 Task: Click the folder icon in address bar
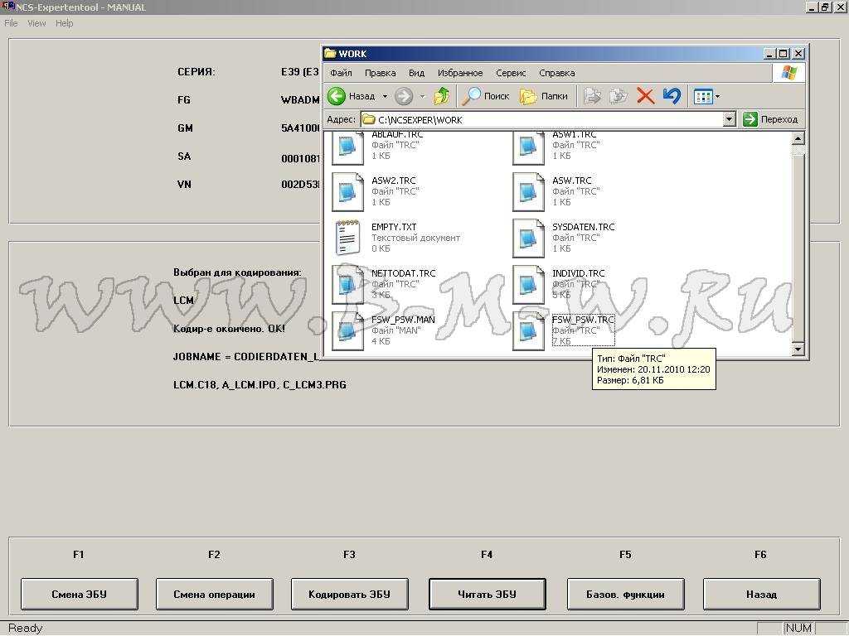coord(369,119)
